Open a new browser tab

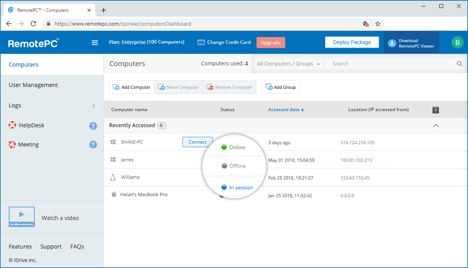click(104, 10)
